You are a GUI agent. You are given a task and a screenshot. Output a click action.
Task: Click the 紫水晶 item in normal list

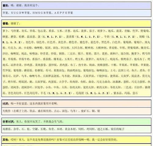click(118, 93)
